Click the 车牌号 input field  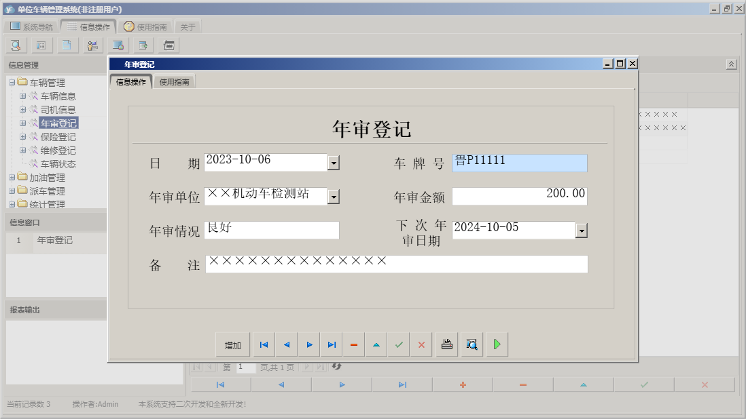[520, 162]
